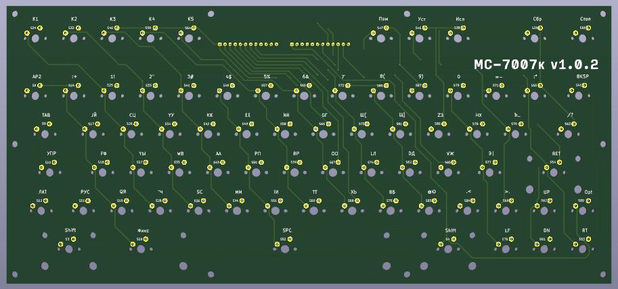Click the K1 key switch footprint
Screen dimensions: 618x289
tap(35, 38)
